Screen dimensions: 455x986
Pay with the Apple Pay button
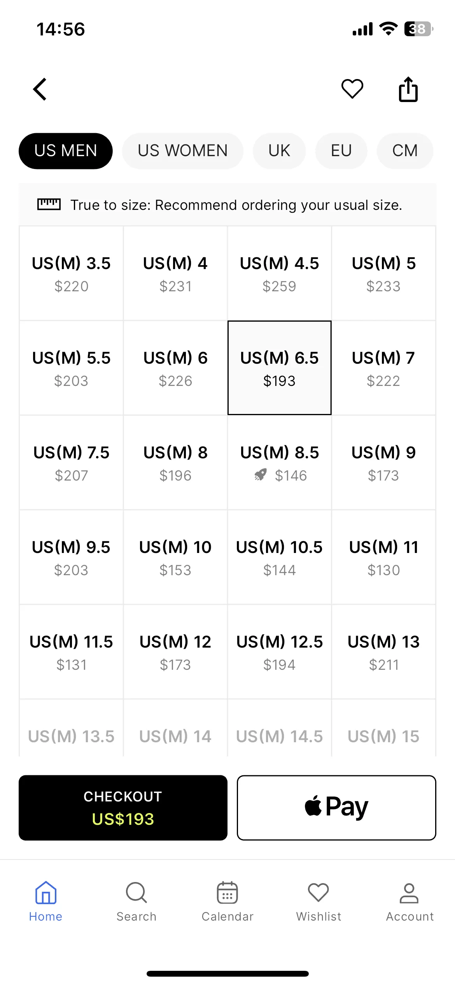(336, 808)
